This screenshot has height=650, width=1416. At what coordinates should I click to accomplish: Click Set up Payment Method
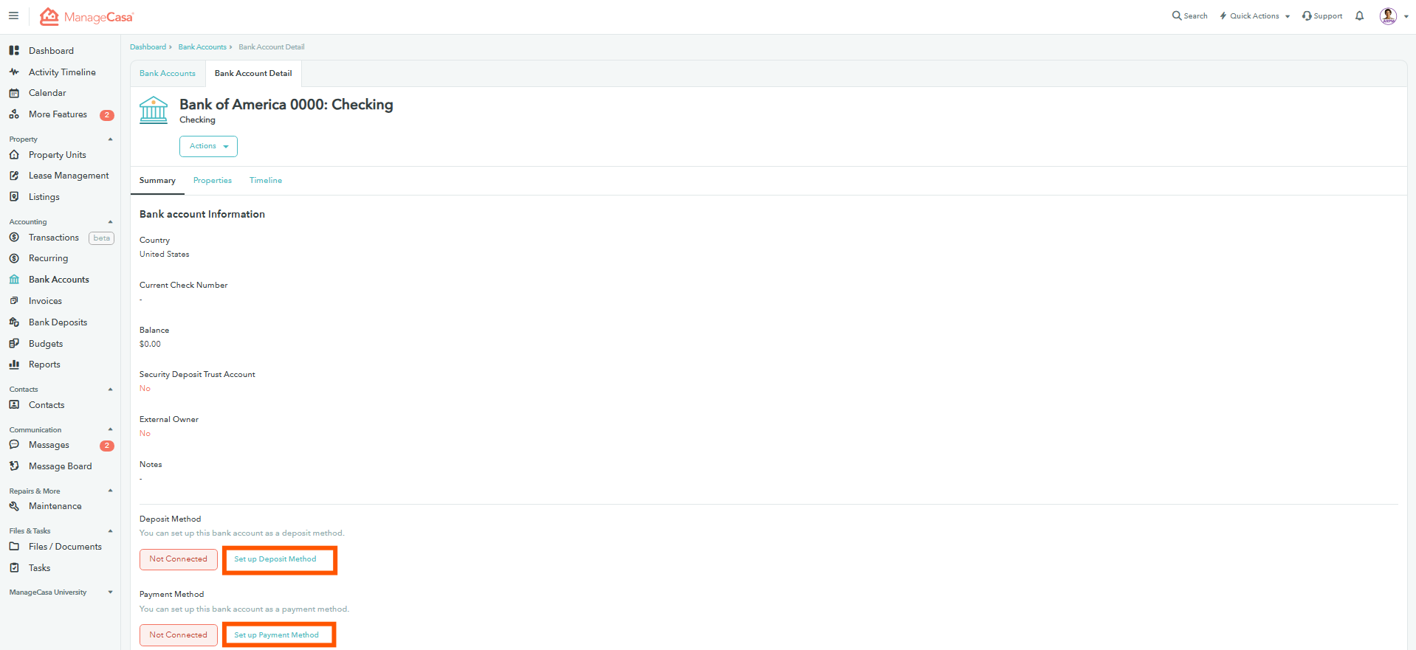(x=279, y=635)
